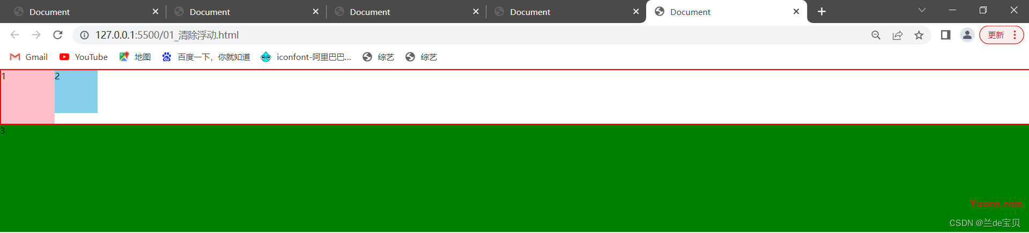Image resolution: width=1029 pixels, height=233 pixels.
Task: Click the pink box labeled 1
Action: tap(27, 97)
